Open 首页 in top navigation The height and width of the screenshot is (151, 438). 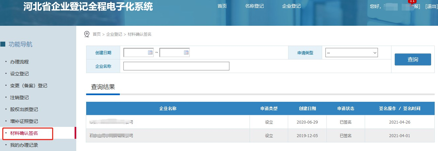[222, 6]
